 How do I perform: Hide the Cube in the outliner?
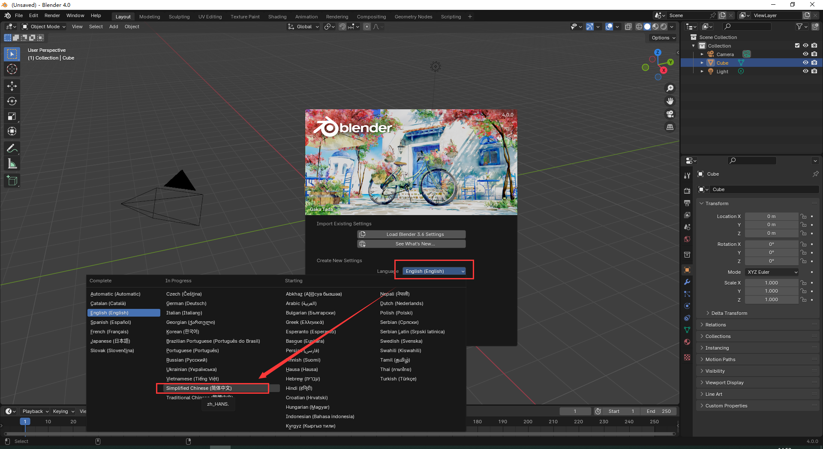coord(806,63)
